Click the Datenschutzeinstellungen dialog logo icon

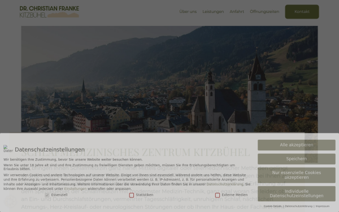click(x=8, y=149)
